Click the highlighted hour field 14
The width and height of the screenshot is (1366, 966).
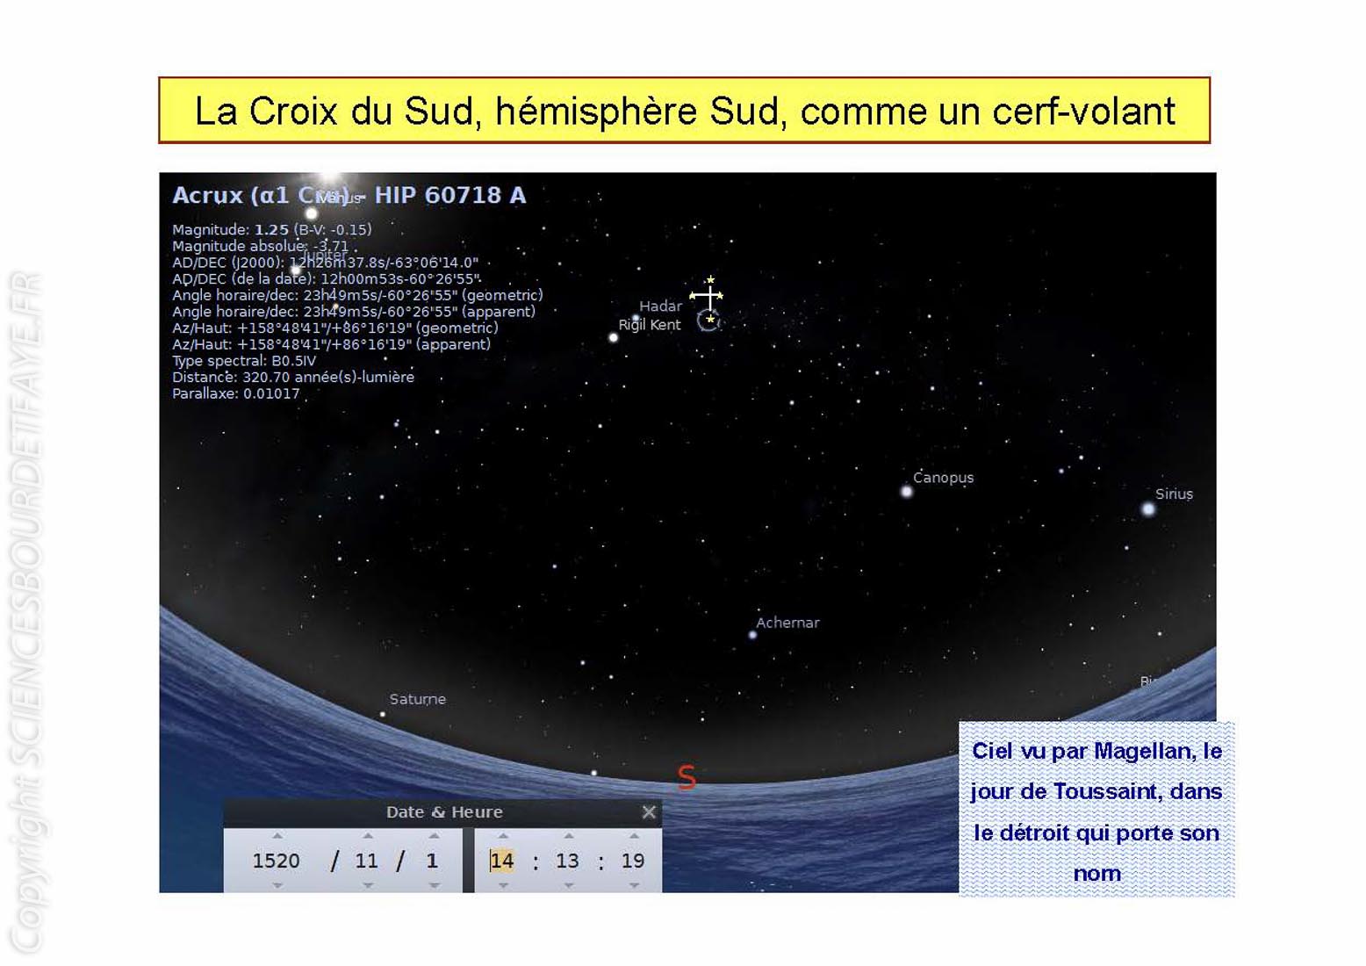[501, 861]
